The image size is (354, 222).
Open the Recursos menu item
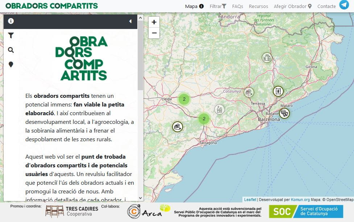pyautogui.click(x=258, y=6)
